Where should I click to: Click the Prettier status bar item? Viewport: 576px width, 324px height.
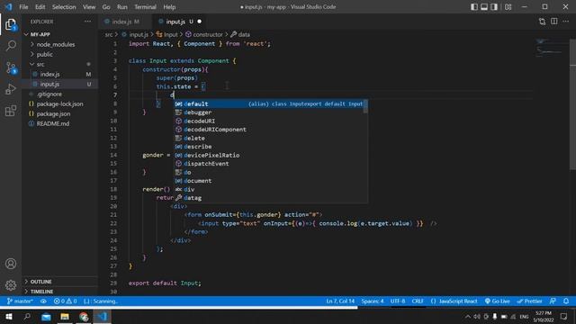[529, 301]
